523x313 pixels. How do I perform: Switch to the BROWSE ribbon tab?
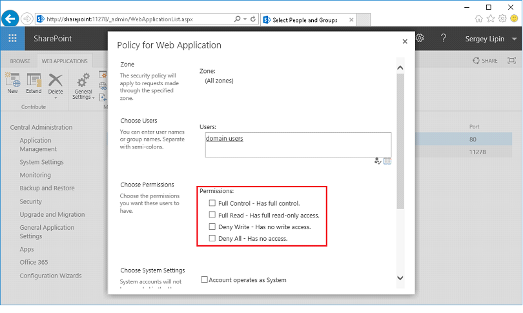click(20, 61)
